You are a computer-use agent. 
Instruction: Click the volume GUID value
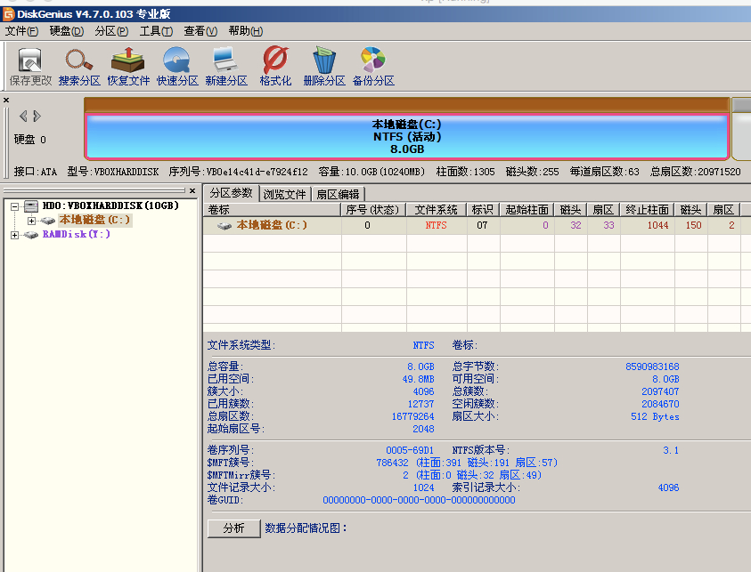pos(419,500)
